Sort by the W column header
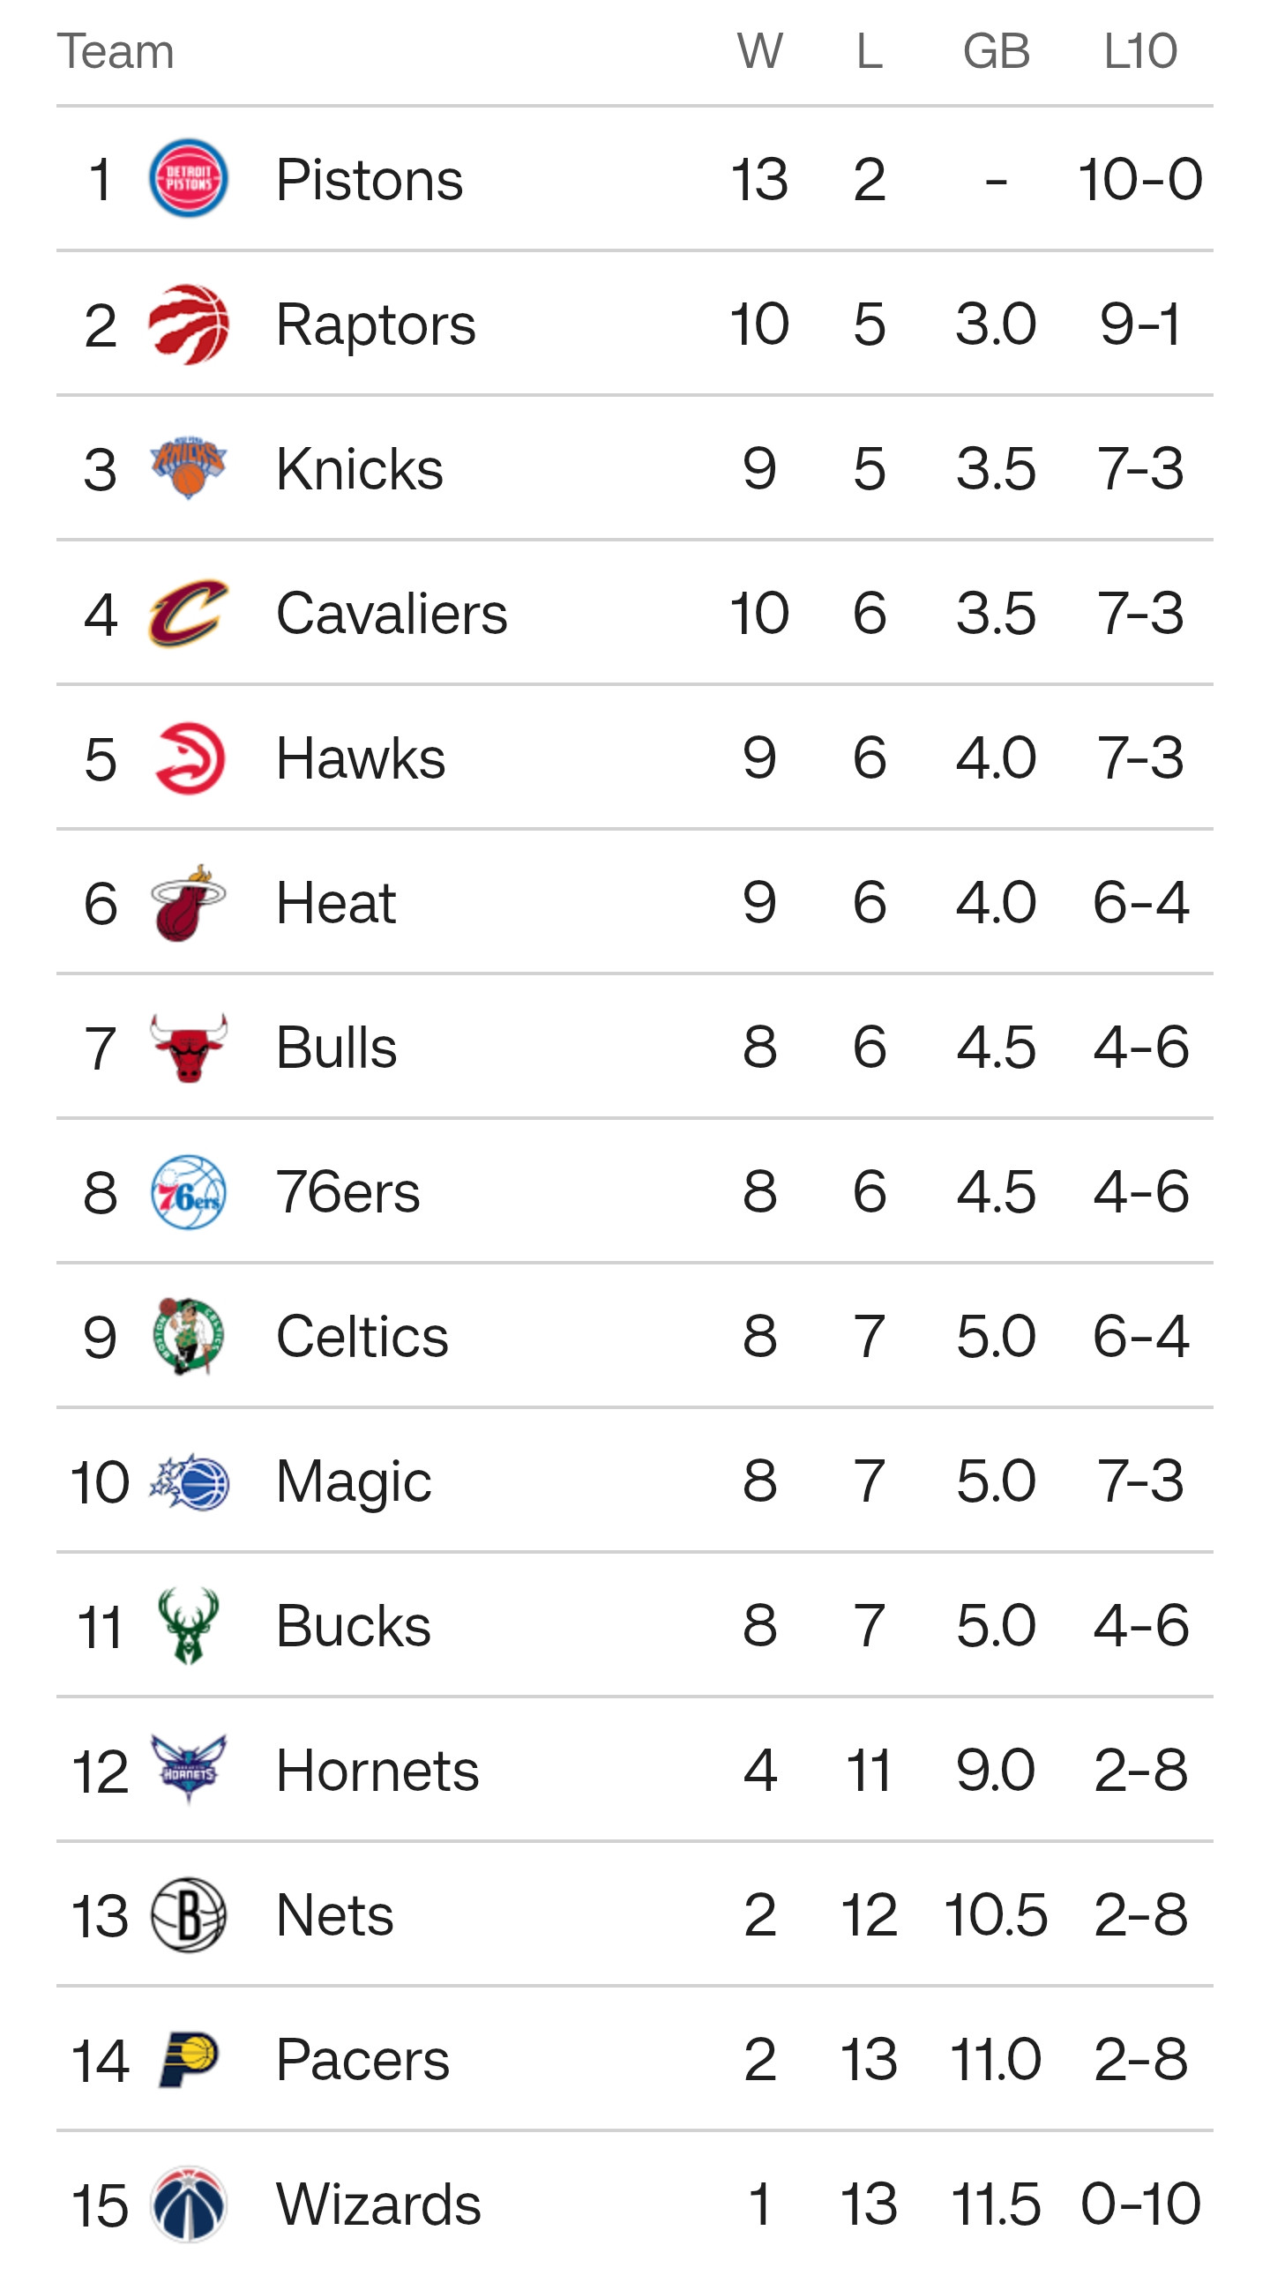This screenshot has height=2290, width=1270. (x=759, y=50)
